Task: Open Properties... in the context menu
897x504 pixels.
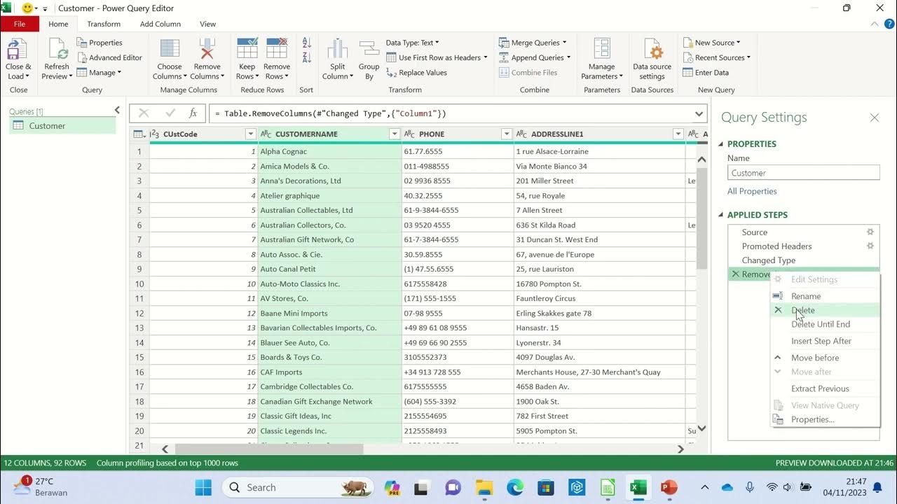Action: click(825, 419)
